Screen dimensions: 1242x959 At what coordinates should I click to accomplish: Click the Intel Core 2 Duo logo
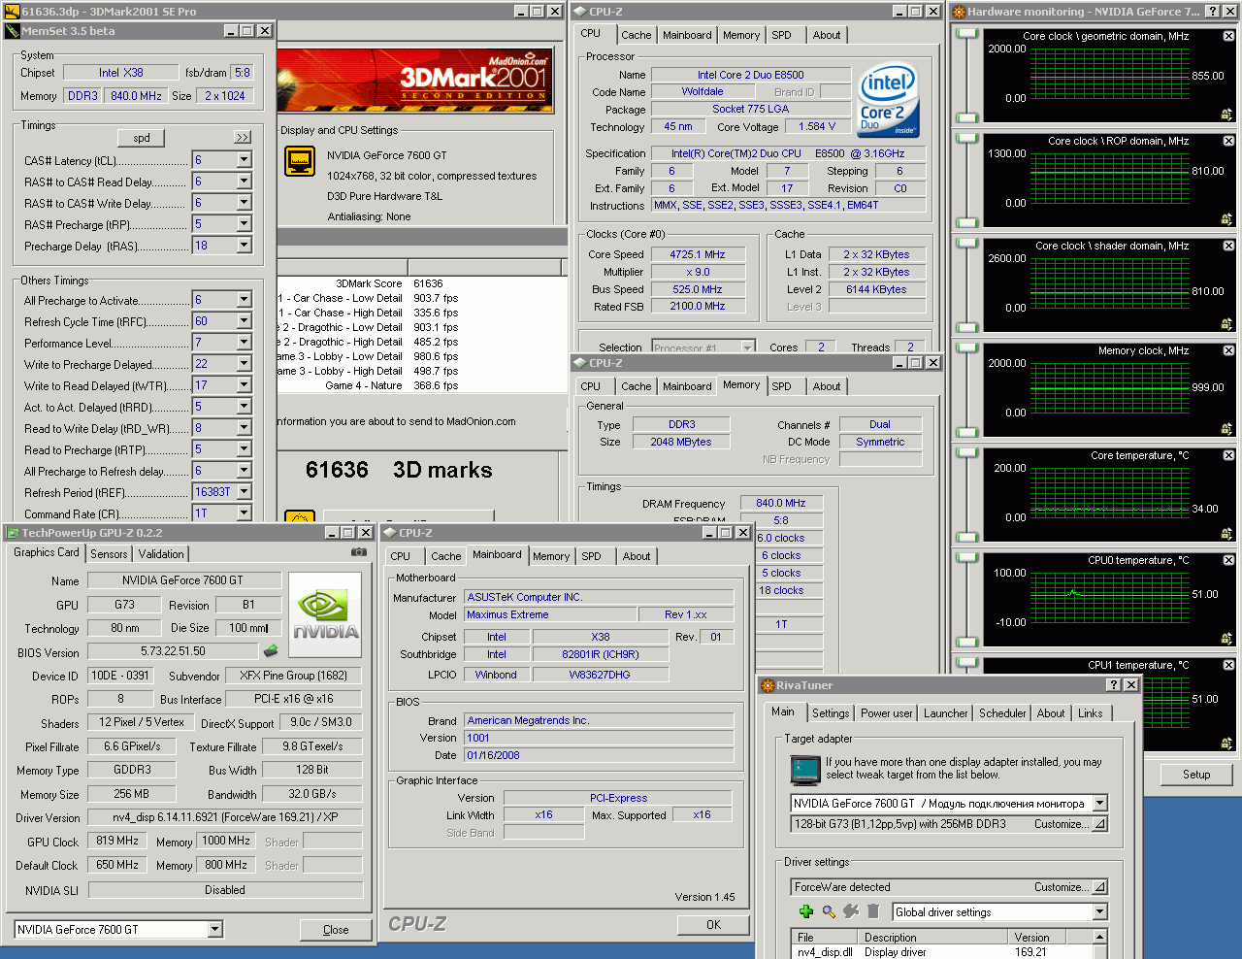(x=888, y=102)
